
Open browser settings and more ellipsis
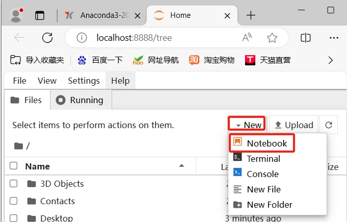[x=334, y=38]
